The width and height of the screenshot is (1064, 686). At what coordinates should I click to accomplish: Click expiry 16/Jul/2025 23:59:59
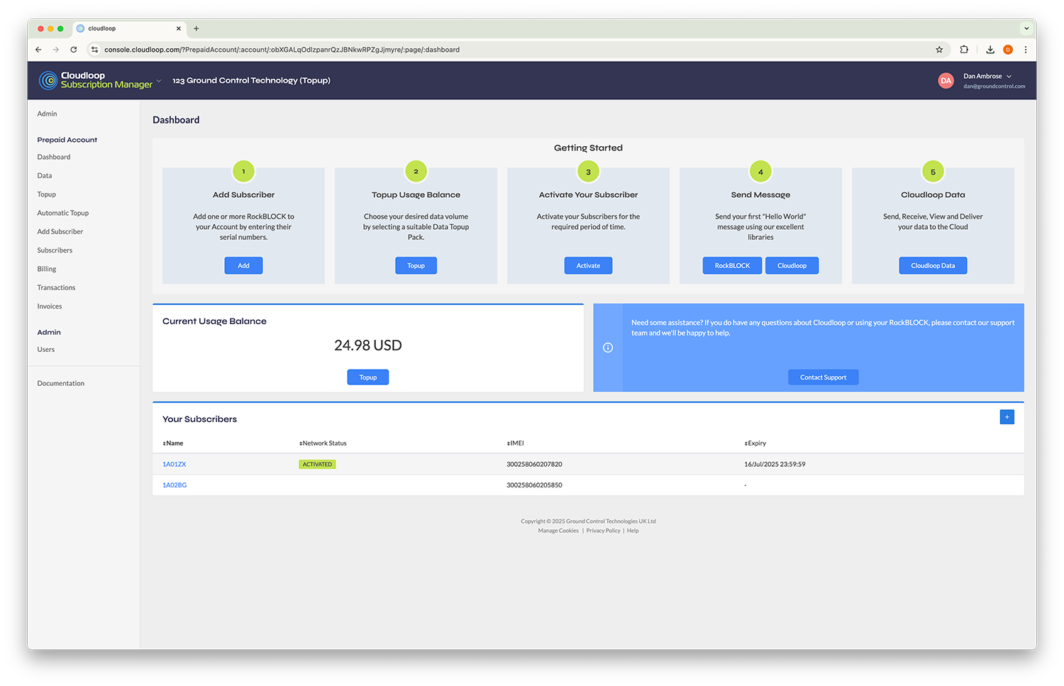775,464
